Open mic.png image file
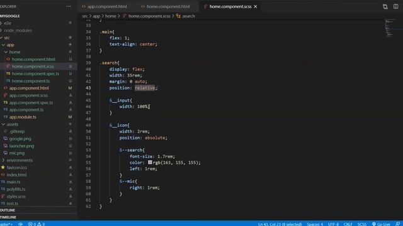 (17, 153)
